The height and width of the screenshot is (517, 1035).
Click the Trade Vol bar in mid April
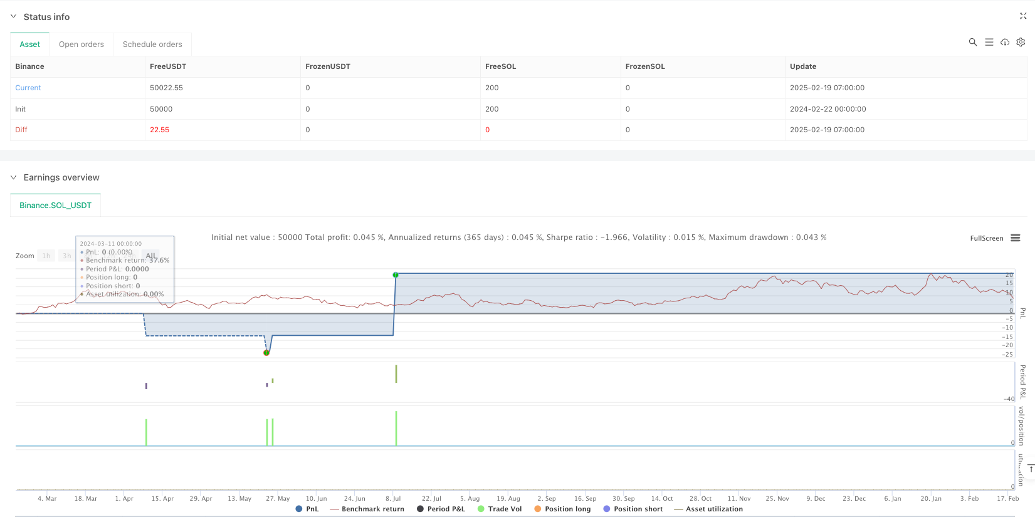[x=146, y=432]
